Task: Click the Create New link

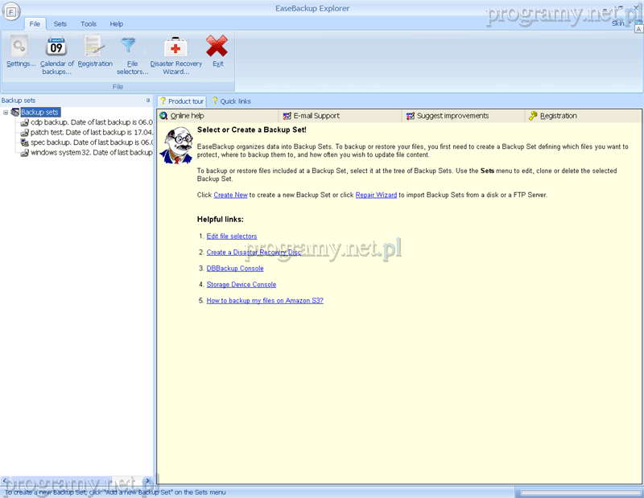Action: pyautogui.click(x=230, y=195)
